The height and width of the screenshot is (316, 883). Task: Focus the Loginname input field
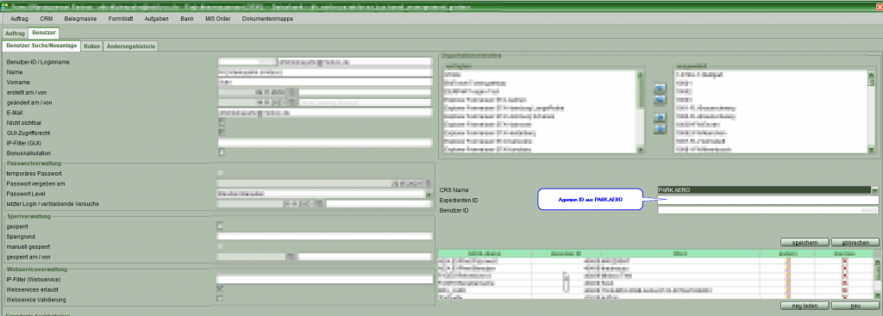(x=354, y=61)
